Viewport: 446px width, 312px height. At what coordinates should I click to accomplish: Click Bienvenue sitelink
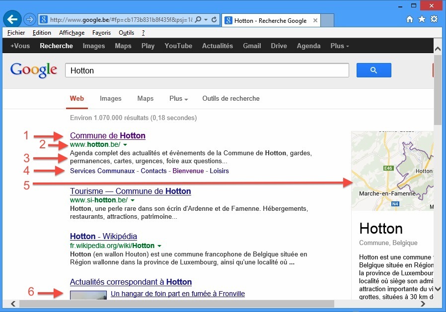coord(188,171)
